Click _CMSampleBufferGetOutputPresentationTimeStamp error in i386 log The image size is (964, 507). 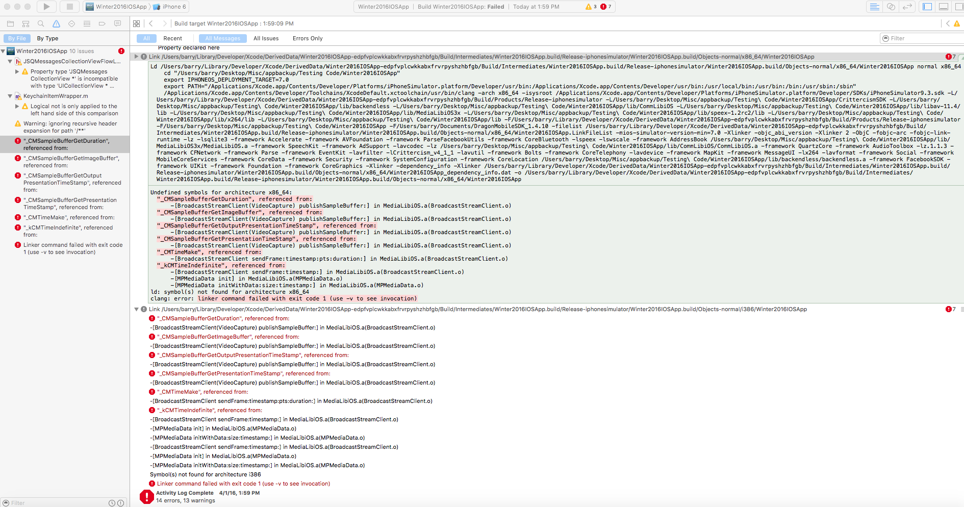pos(253,355)
